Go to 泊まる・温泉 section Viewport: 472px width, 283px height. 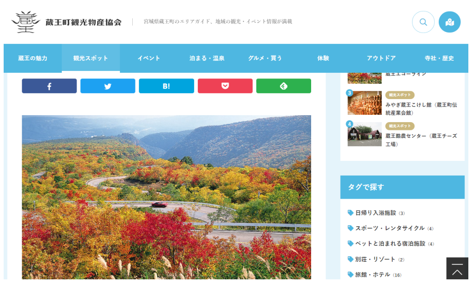tap(207, 58)
